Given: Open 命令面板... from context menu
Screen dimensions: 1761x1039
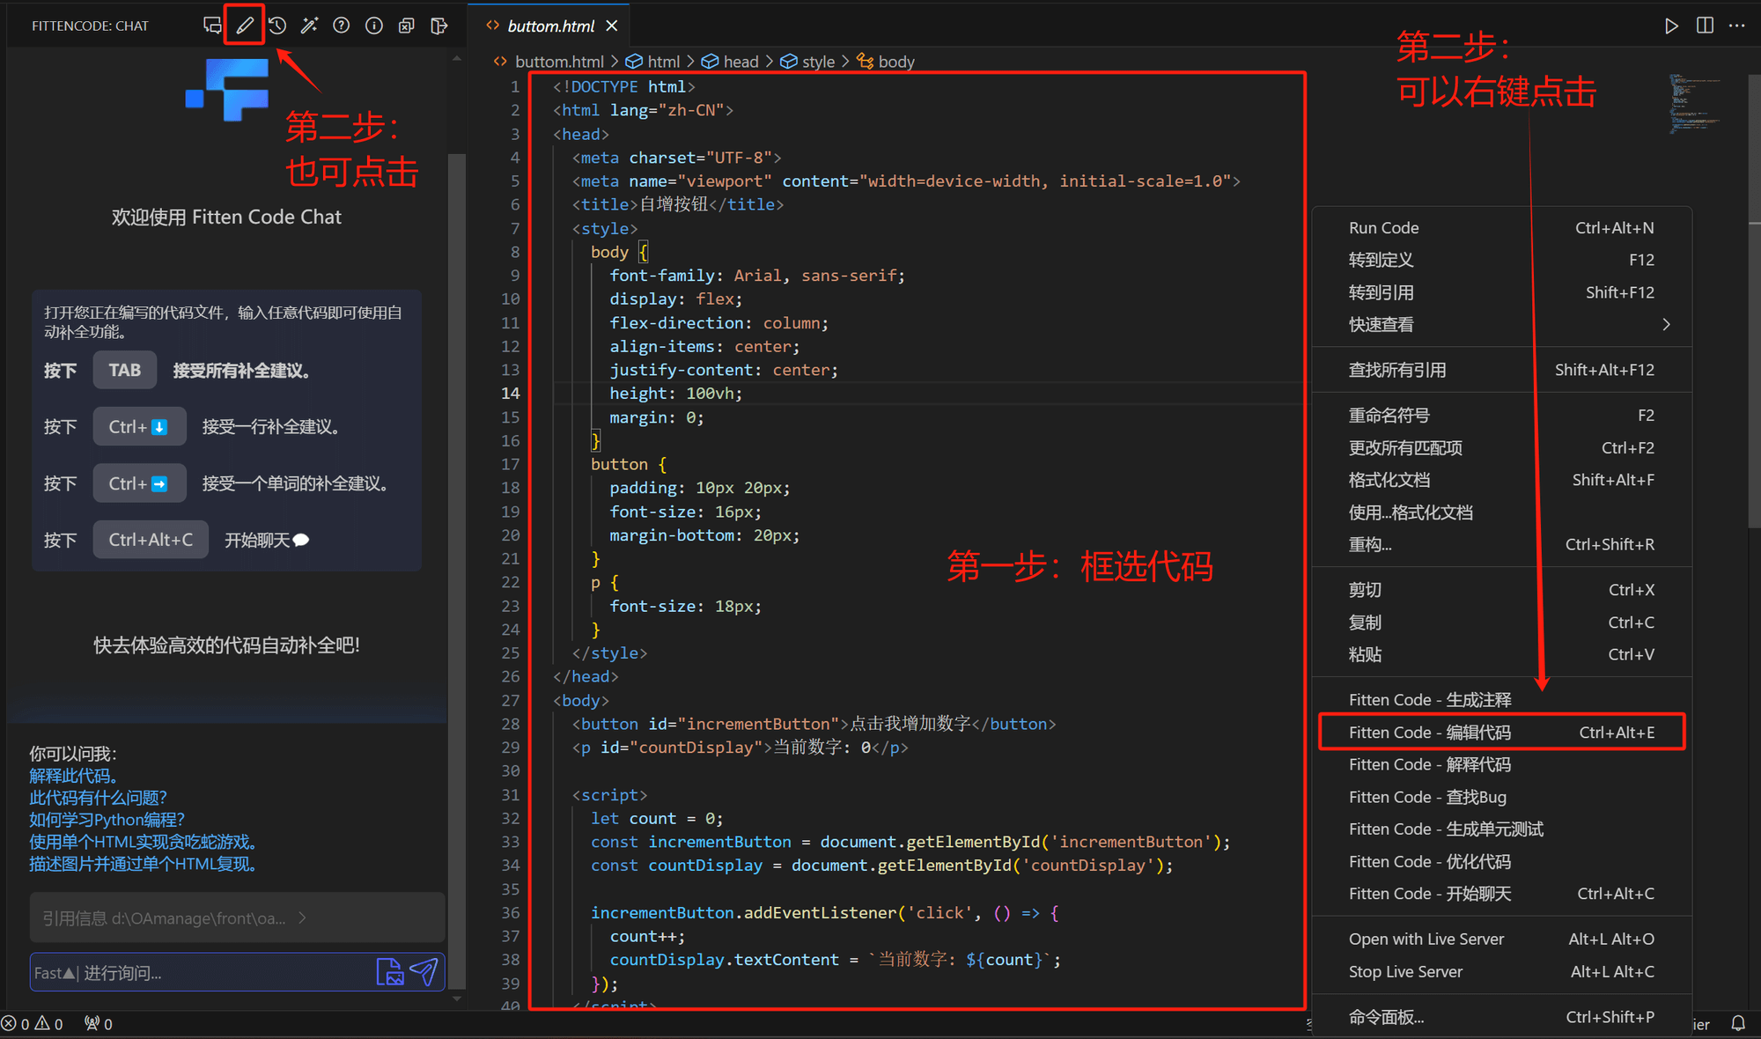Looking at the screenshot, I should 1501,1017.
